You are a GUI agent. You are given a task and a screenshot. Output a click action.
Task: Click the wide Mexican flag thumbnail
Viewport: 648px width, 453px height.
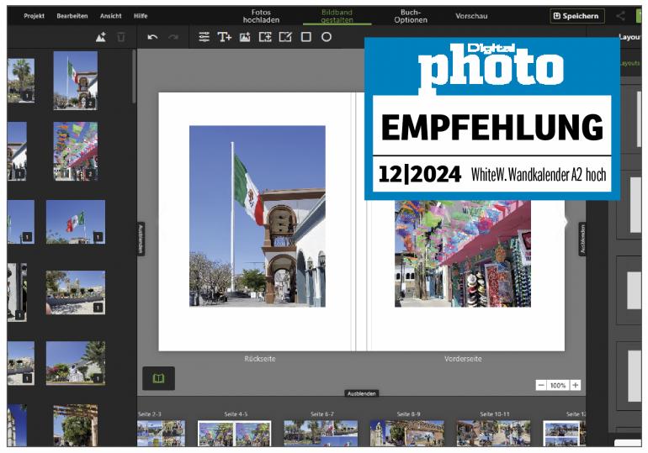pyautogui.click(x=76, y=222)
